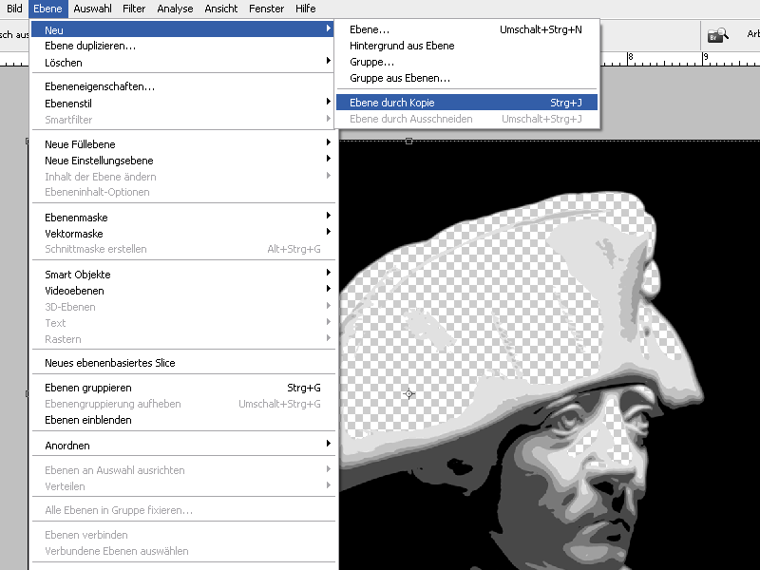Click the crosshair center point on canvas
Image resolution: width=760 pixels, height=570 pixels.
point(408,393)
